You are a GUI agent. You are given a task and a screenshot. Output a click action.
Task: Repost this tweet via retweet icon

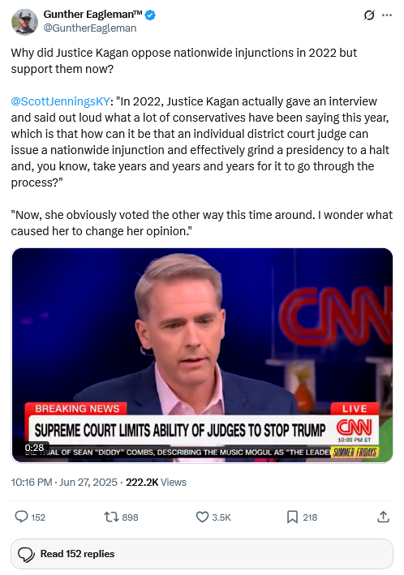(x=111, y=517)
